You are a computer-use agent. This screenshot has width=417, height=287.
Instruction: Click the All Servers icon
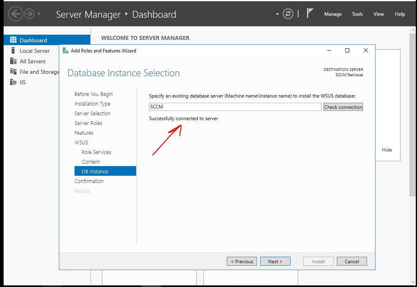(x=13, y=61)
